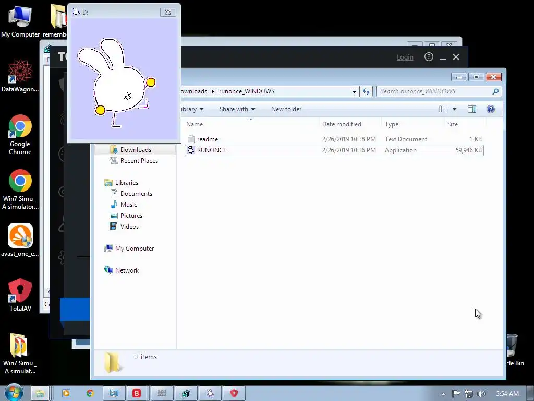Screen dimensions: 534x401
Task: Open the Videos library
Action: click(x=129, y=227)
